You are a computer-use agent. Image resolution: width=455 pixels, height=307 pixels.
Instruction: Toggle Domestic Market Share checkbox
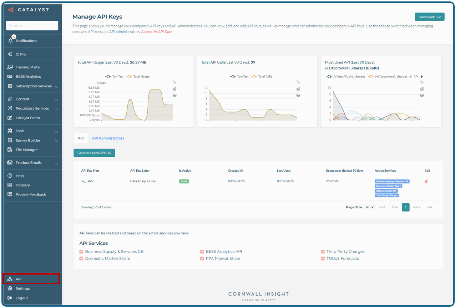[81, 259]
